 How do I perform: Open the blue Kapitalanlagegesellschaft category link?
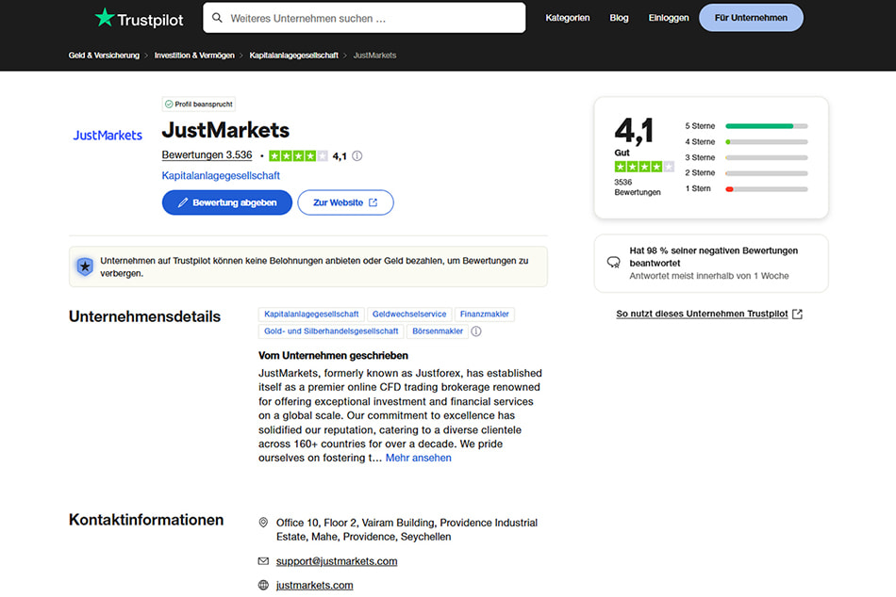(221, 175)
